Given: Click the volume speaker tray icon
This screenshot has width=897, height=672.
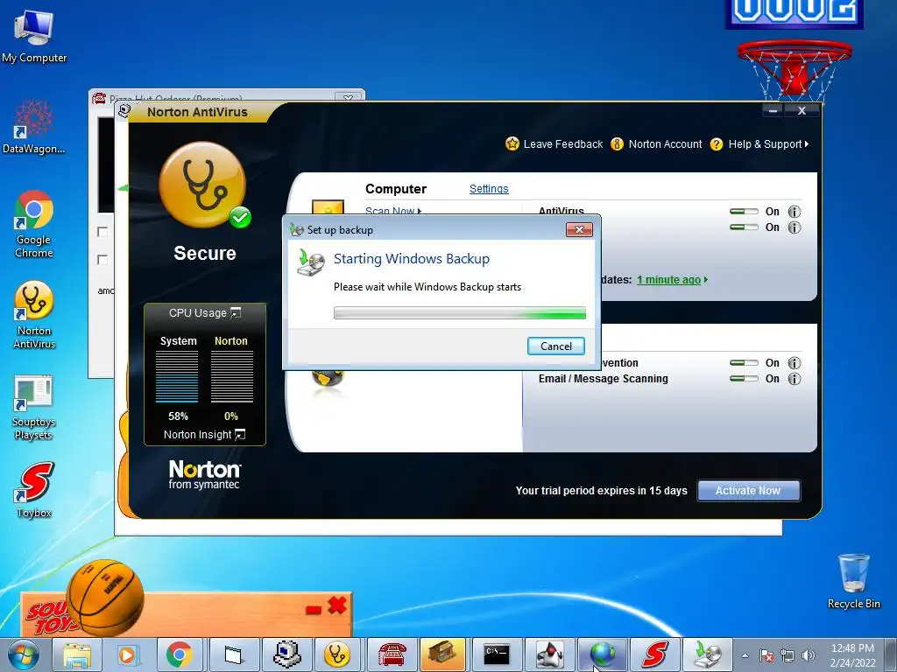Looking at the screenshot, I should (809, 655).
